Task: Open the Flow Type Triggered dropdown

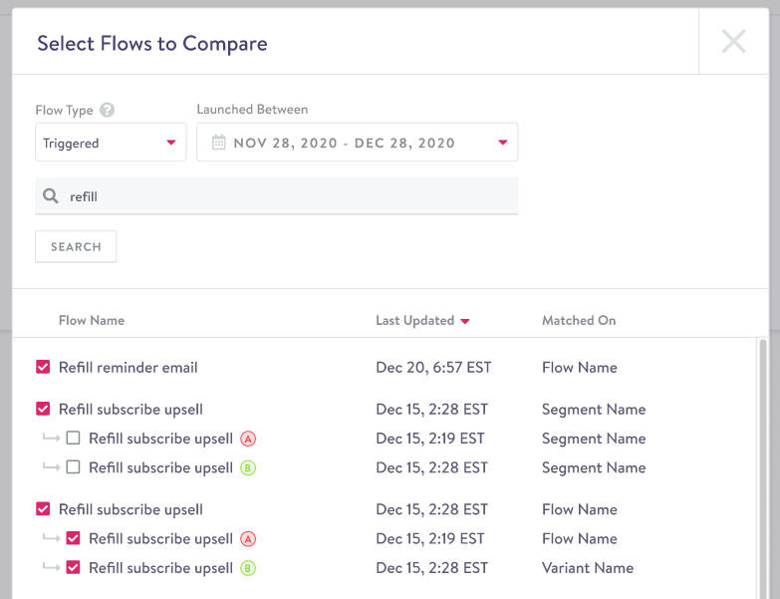Action: 111,143
